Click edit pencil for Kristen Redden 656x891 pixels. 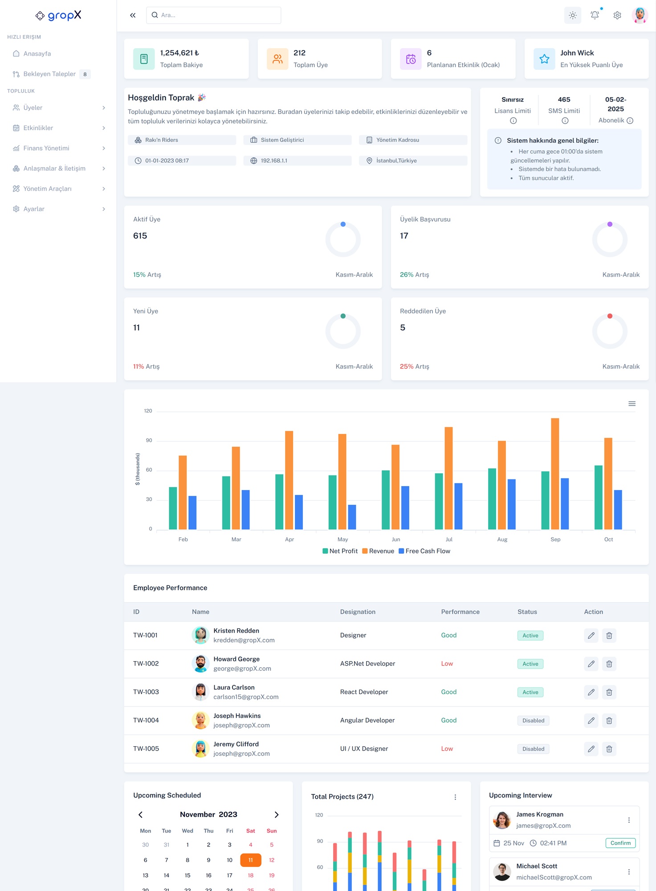coord(591,636)
